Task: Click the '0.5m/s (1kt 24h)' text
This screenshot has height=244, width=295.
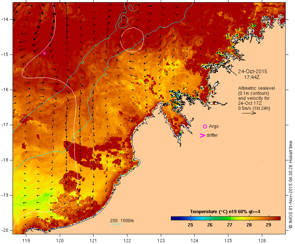Action: tap(254, 108)
